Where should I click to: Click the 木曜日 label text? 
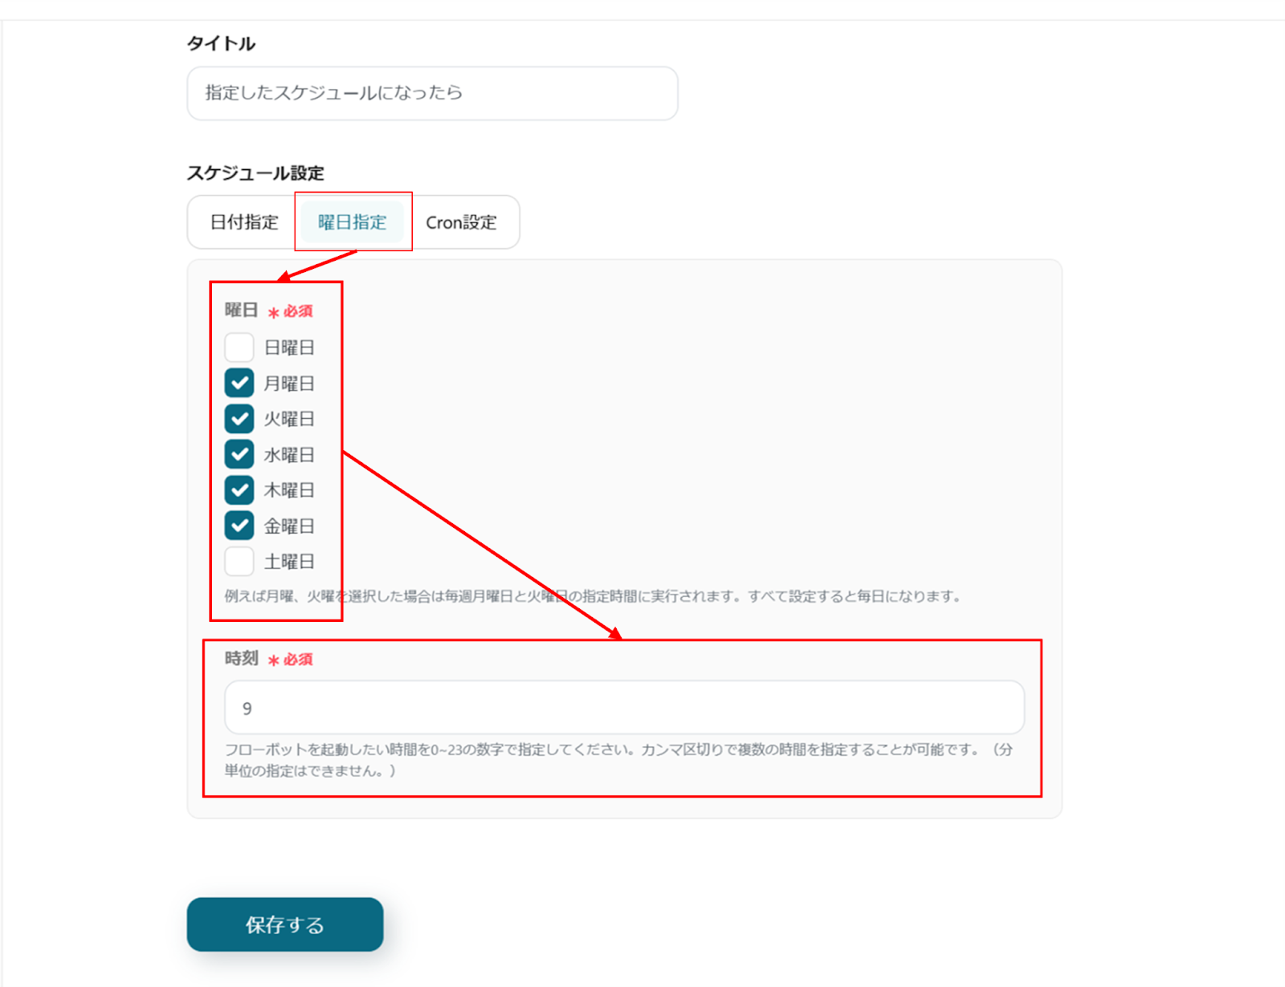pyautogui.click(x=289, y=490)
